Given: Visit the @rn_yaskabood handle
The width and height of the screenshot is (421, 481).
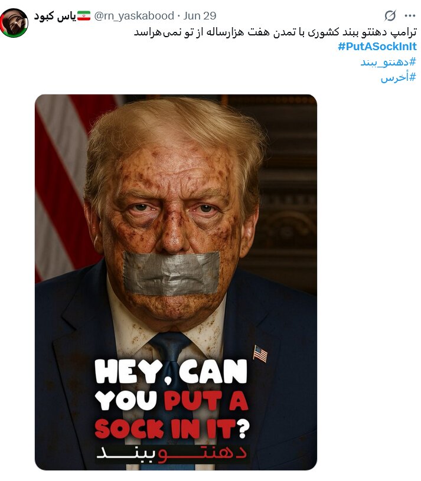Looking at the screenshot, I should click(134, 16).
